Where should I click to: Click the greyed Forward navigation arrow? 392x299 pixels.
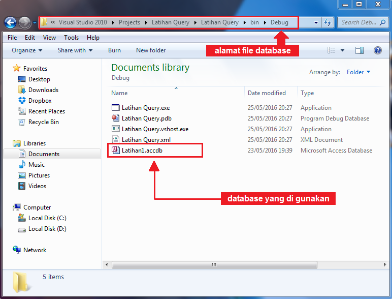click(24, 23)
